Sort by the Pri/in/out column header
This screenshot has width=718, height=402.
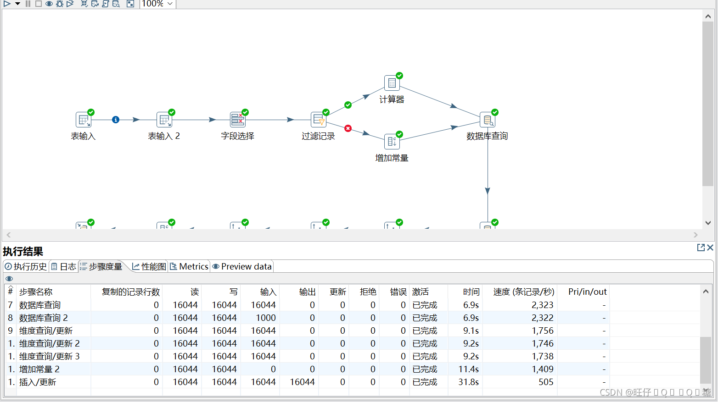tap(587, 292)
